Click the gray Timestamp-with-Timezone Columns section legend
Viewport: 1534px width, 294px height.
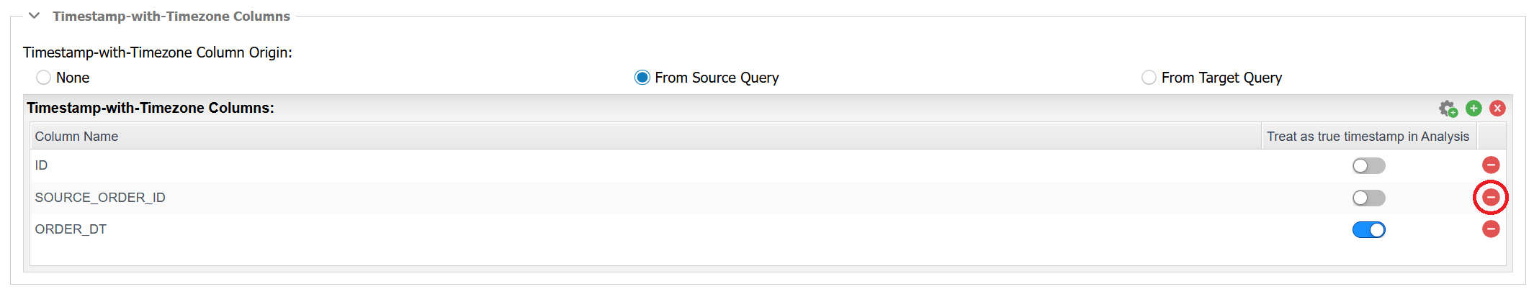point(171,16)
